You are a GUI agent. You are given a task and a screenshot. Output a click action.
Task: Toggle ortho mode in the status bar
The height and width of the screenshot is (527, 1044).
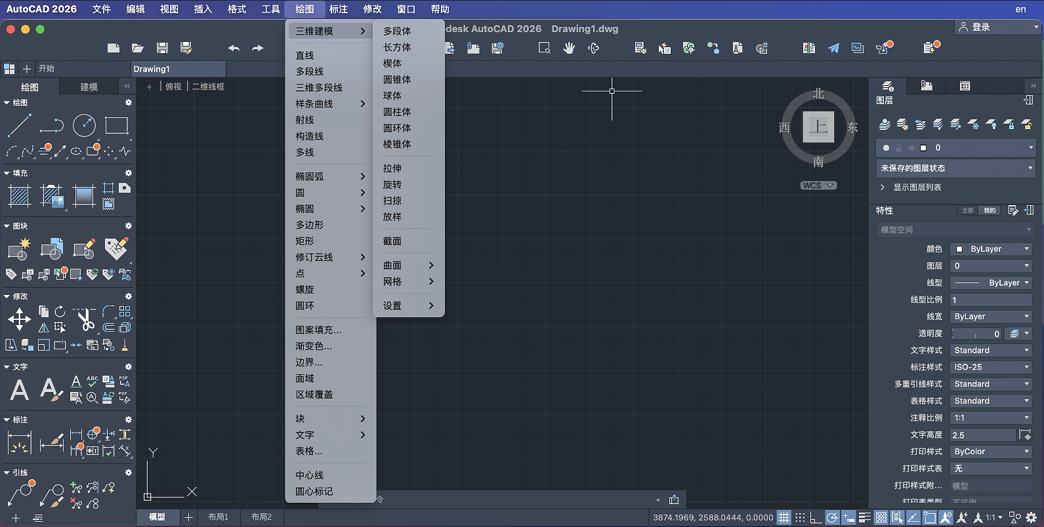tap(816, 518)
